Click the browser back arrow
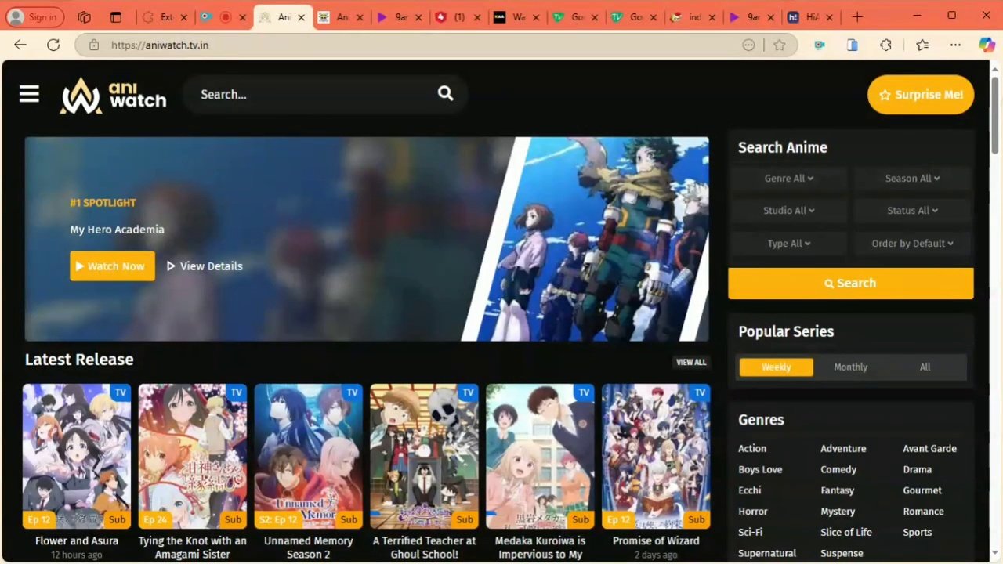The image size is (1003, 564). pyautogui.click(x=20, y=45)
